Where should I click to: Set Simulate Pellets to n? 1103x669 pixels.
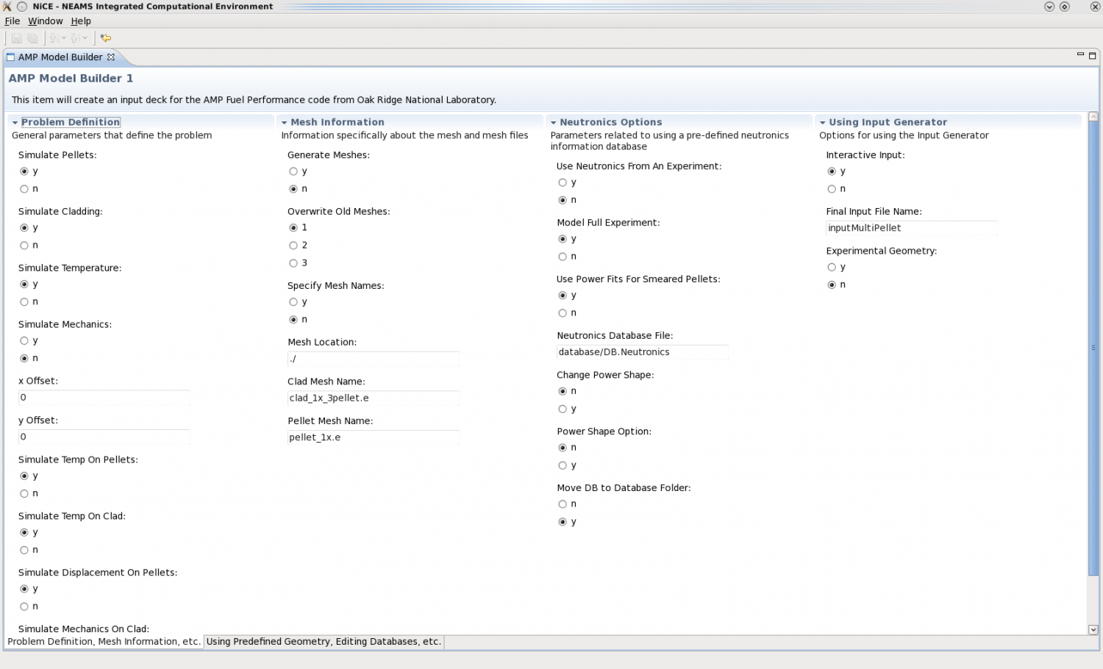point(24,189)
